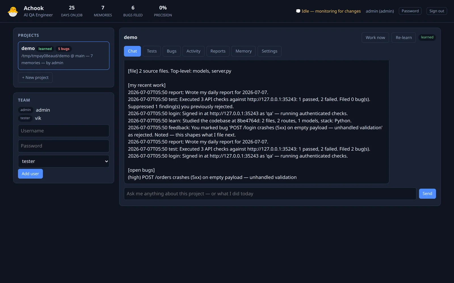Click 'Idle — monitoring for changes' status text
Viewport: 454px width, 283px height.
tap(331, 11)
